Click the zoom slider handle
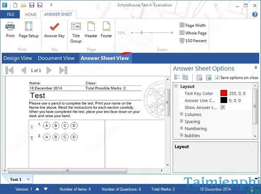The width and height of the screenshot is (261, 194). click(142, 33)
